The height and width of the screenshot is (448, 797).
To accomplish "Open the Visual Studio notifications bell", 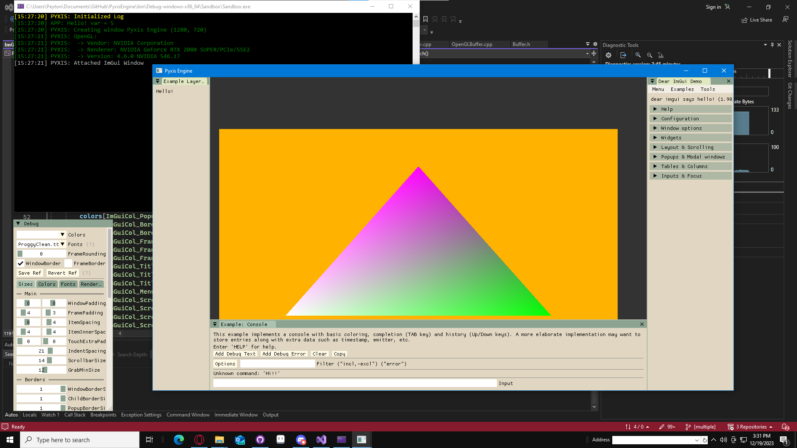I will pyautogui.click(x=785, y=427).
